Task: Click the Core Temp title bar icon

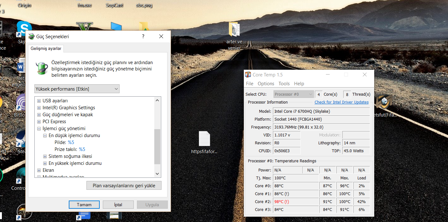Action: [x=248, y=75]
